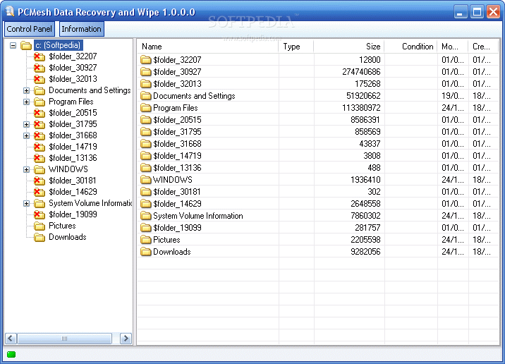
Task: Select $folder_31795 name in file list
Action: 177,132
